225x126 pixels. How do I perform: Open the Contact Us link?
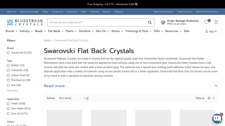point(58,12)
